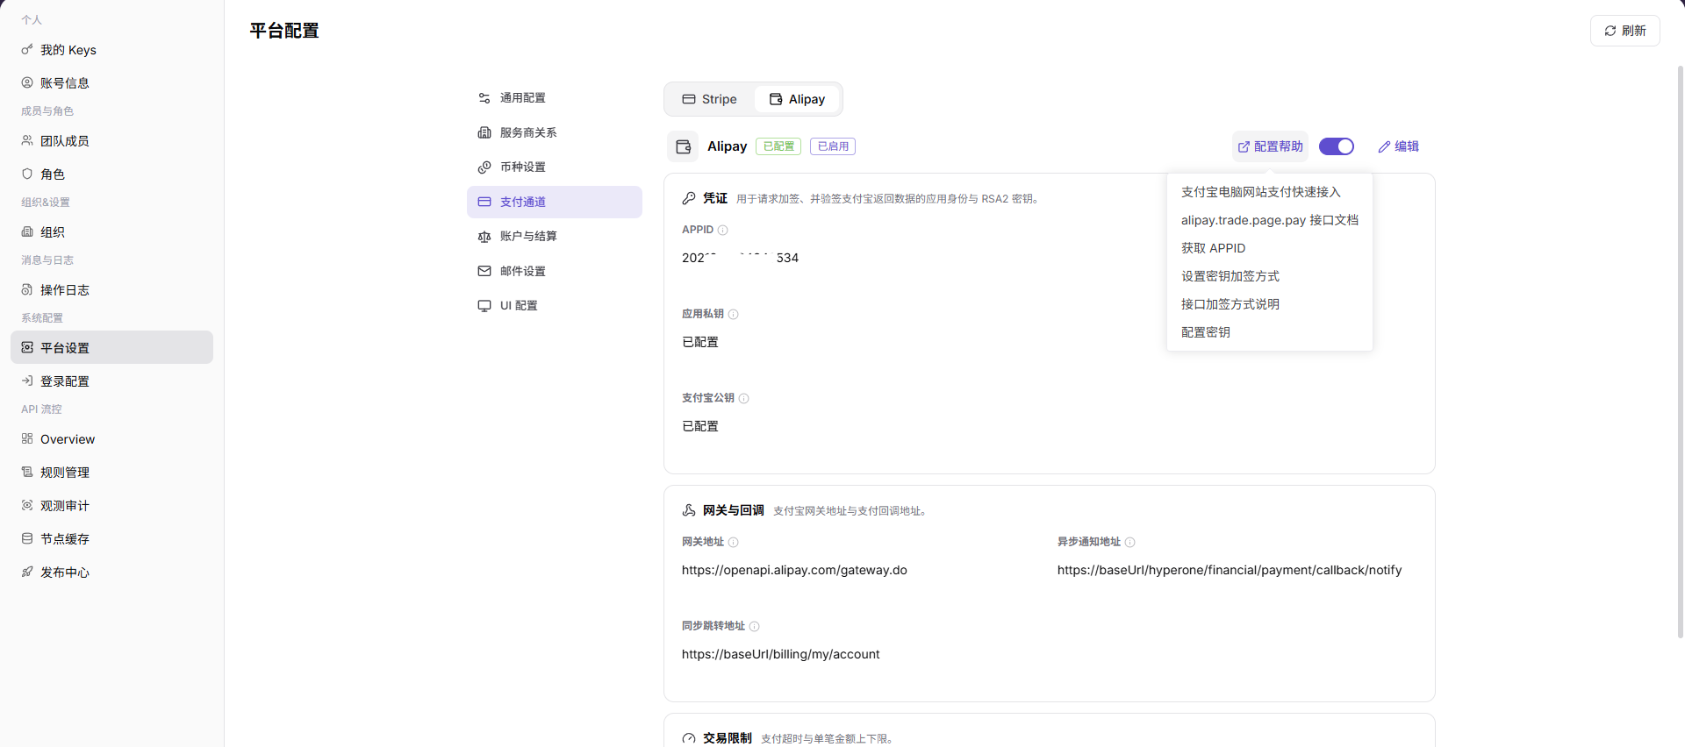Click the refresh 刷新 button
The height and width of the screenshot is (747, 1685).
[x=1625, y=31]
